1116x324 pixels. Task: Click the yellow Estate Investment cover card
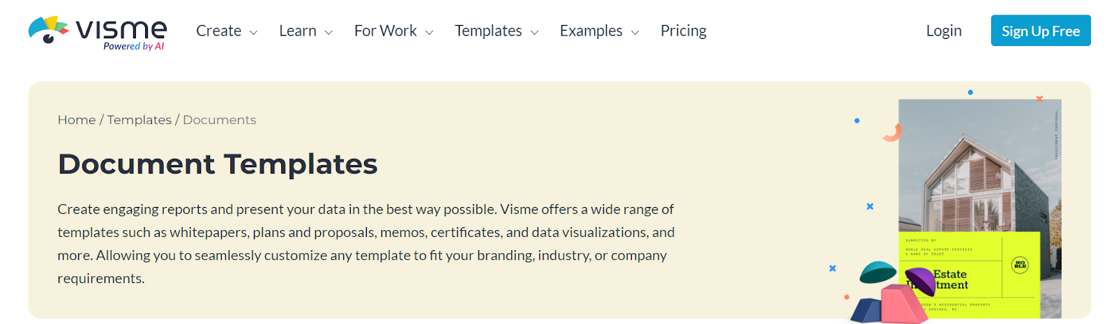pyautogui.click(x=970, y=275)
